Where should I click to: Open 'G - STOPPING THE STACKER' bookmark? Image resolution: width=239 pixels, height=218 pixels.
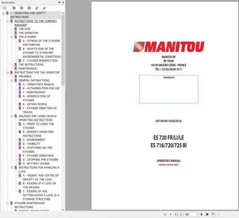[x=40, y=159]
